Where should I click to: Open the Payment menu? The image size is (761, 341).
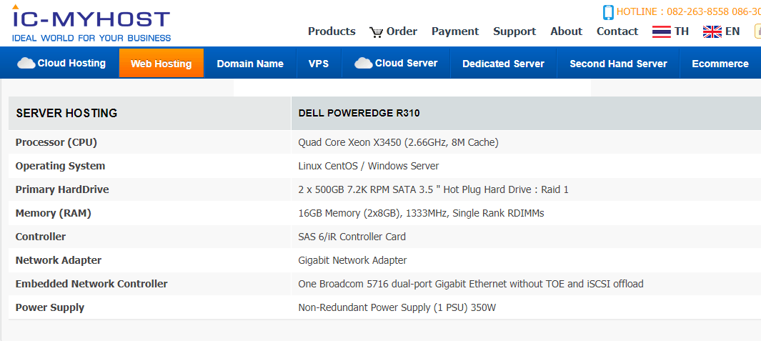(455, 31)
